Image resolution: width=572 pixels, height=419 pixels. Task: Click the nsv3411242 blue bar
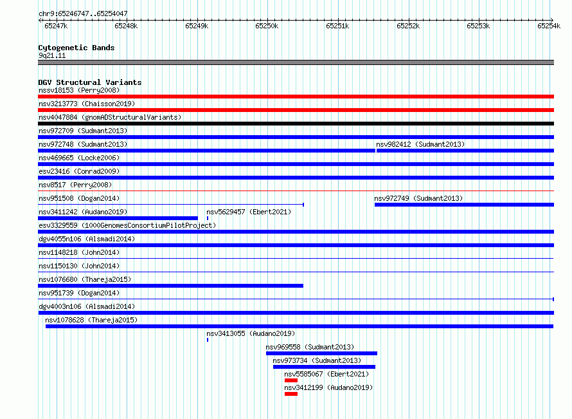(x=118, y=218)
